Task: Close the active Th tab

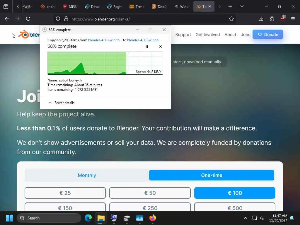Action: pos(209,6)
